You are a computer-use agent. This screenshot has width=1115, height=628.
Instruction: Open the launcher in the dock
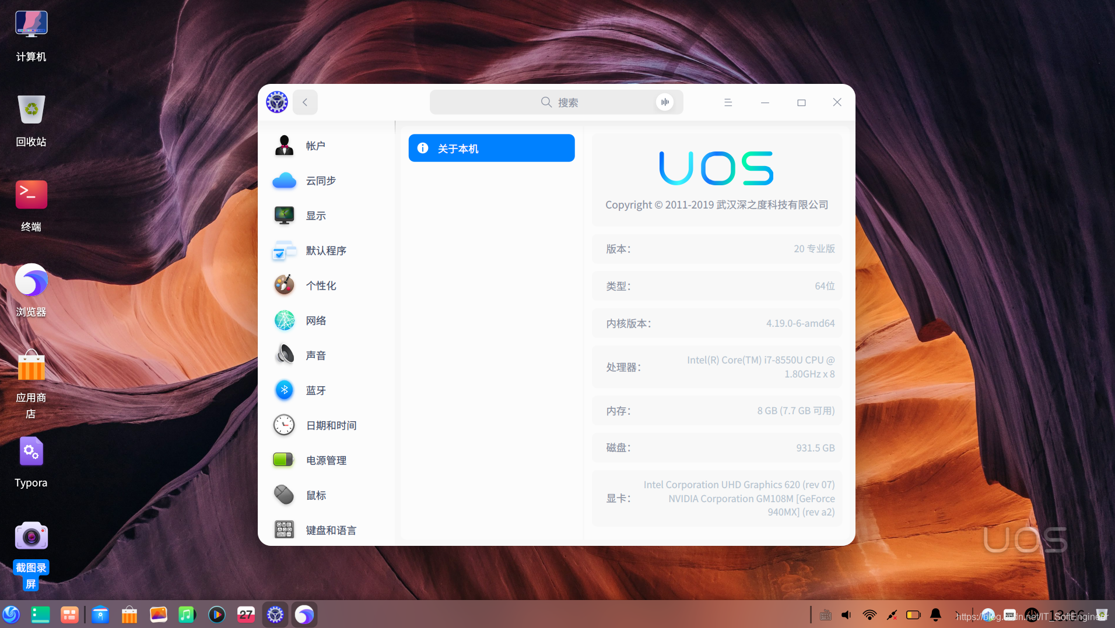tap(11, 615)
